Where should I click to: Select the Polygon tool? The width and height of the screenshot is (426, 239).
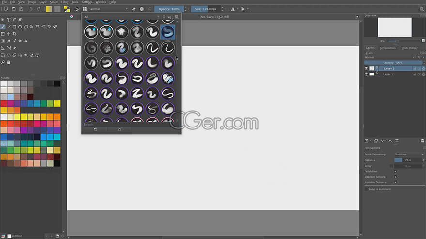coord(26,27)
